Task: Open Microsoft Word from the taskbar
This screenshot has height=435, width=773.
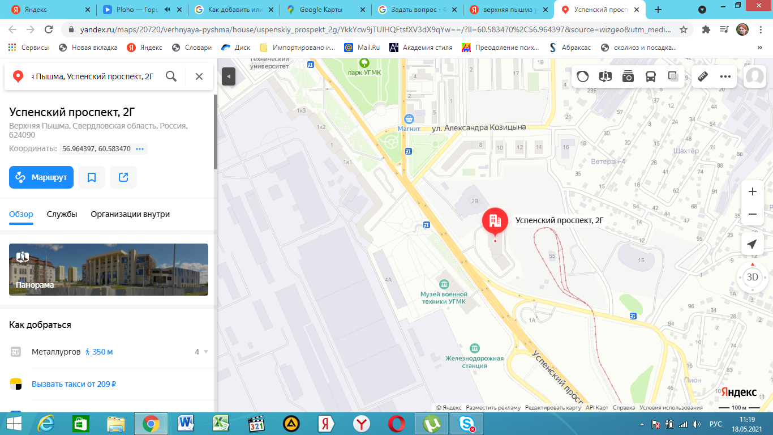Action: pos(184,424)
